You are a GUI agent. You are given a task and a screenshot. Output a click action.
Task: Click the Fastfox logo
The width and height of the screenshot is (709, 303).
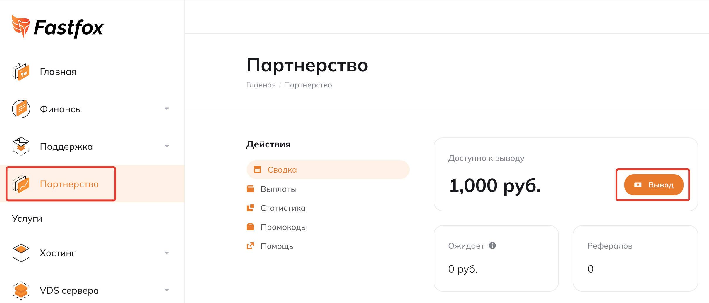coord(57,27)
